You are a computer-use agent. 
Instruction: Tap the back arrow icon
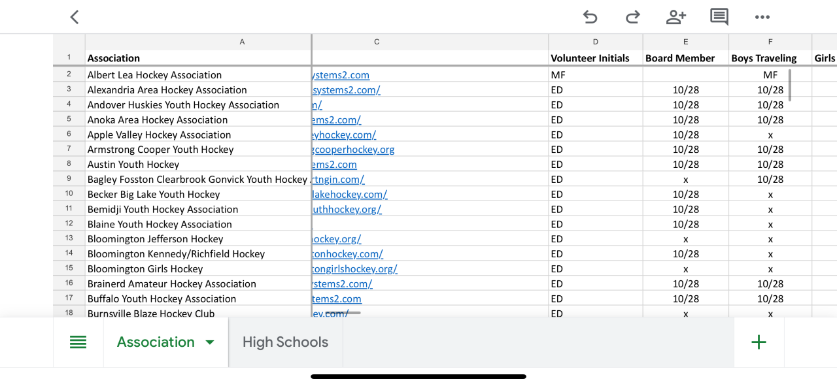click(x=75, y=17)
